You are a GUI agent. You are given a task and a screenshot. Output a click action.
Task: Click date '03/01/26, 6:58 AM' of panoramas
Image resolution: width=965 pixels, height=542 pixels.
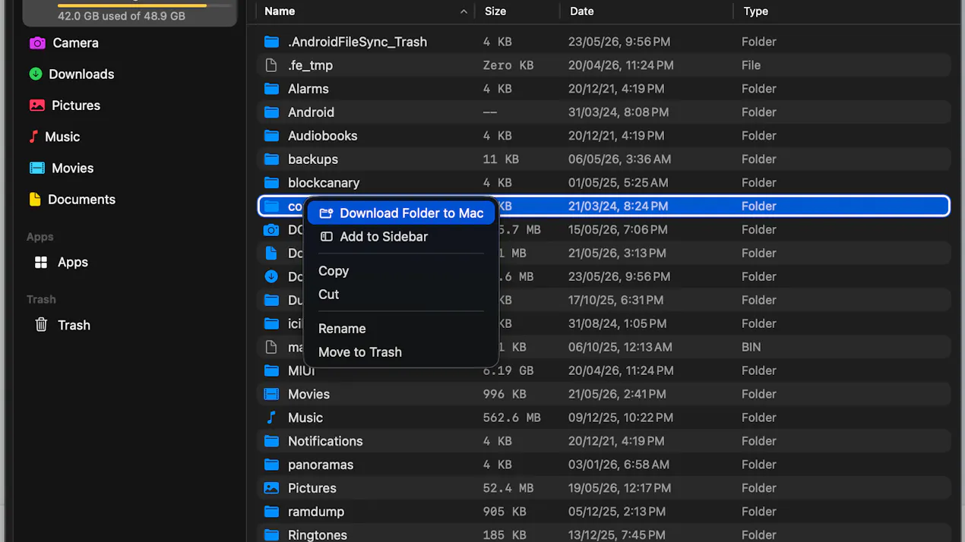point(619,465)
